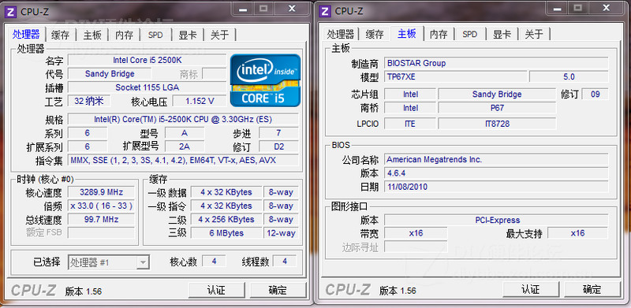
Task: Open SPD tab in left CPU-Z window
Action: tap(155, 35)
